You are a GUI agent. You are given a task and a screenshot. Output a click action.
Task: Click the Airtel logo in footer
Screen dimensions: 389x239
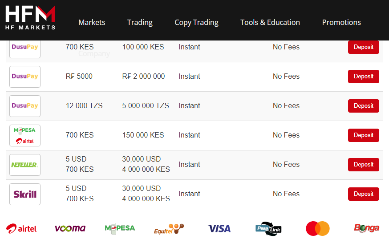[x=21, y=228]
